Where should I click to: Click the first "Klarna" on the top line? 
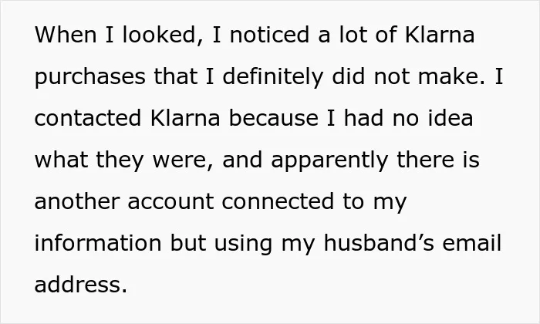pos(440,35)
